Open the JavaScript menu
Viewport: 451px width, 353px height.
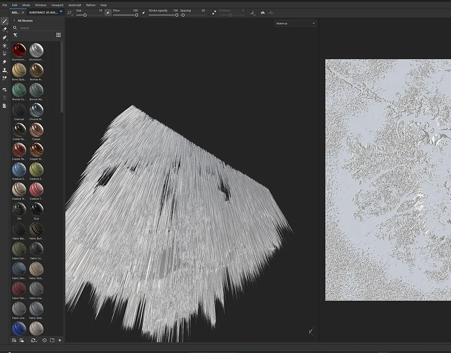pyautogui.click(x=75, y=5)
